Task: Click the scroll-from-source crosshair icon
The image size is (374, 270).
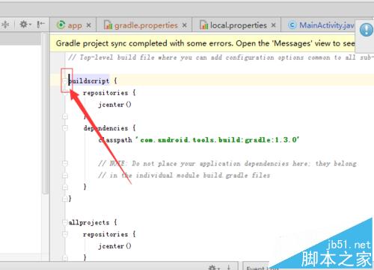Action: (x=5, y=25)
